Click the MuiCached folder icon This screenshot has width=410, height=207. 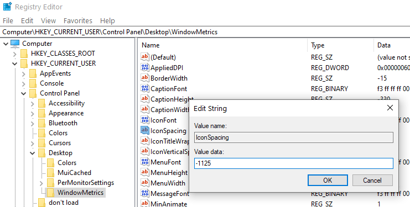(x=50, y=173)
